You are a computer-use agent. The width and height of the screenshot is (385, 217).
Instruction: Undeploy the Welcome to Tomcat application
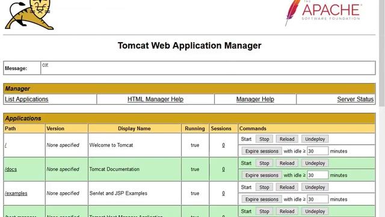(315, 139)
